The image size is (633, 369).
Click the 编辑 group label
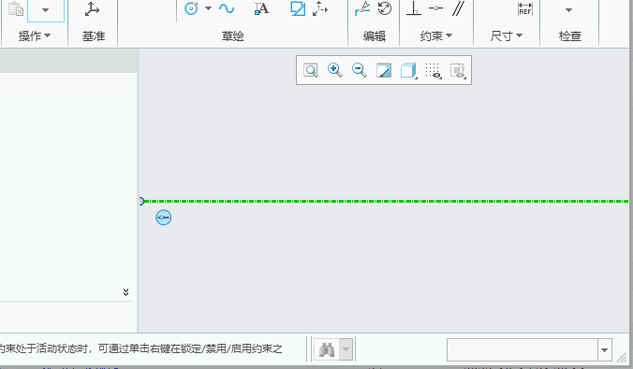point(375,35)
